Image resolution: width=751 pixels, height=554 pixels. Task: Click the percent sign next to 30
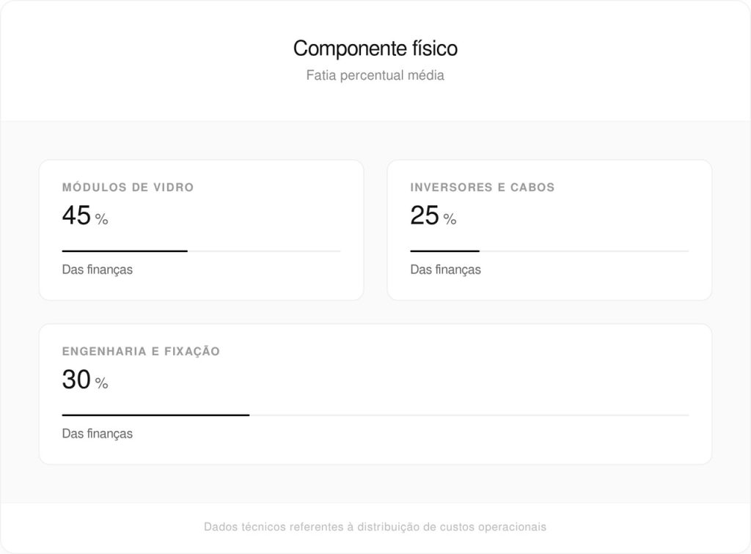(101, 383)
